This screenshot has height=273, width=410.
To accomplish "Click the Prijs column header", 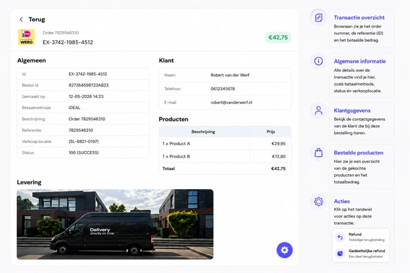I will coord(270,132).
